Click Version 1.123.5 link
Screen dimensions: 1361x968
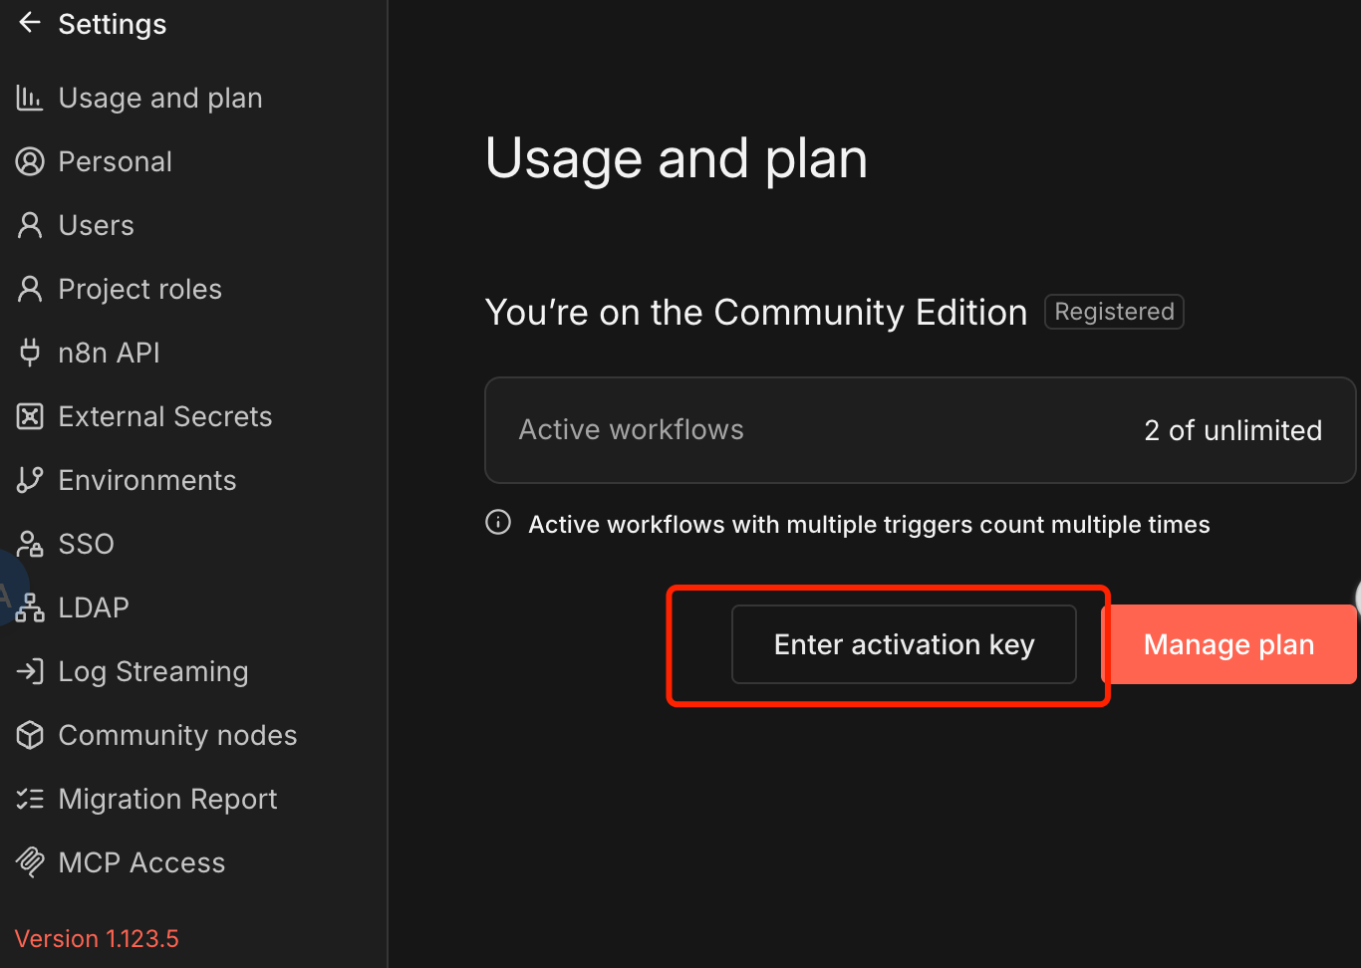(97, 938)
